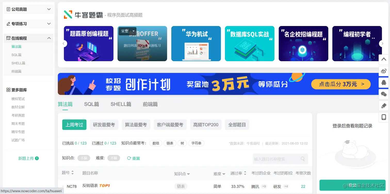Image resolution: width=390 pixels, height=194 pixels.
Task: Click the +9 companies badge beside 腾讯
Action: click(x=264, y=186)
